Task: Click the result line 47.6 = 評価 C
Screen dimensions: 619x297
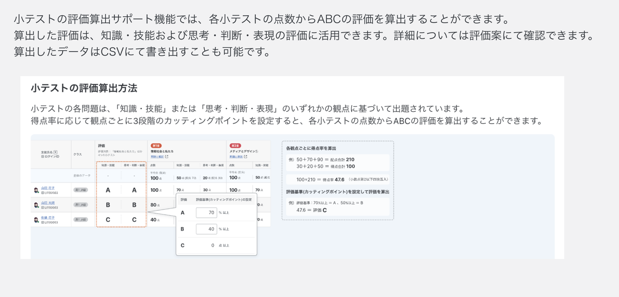Action: (312, 210)
